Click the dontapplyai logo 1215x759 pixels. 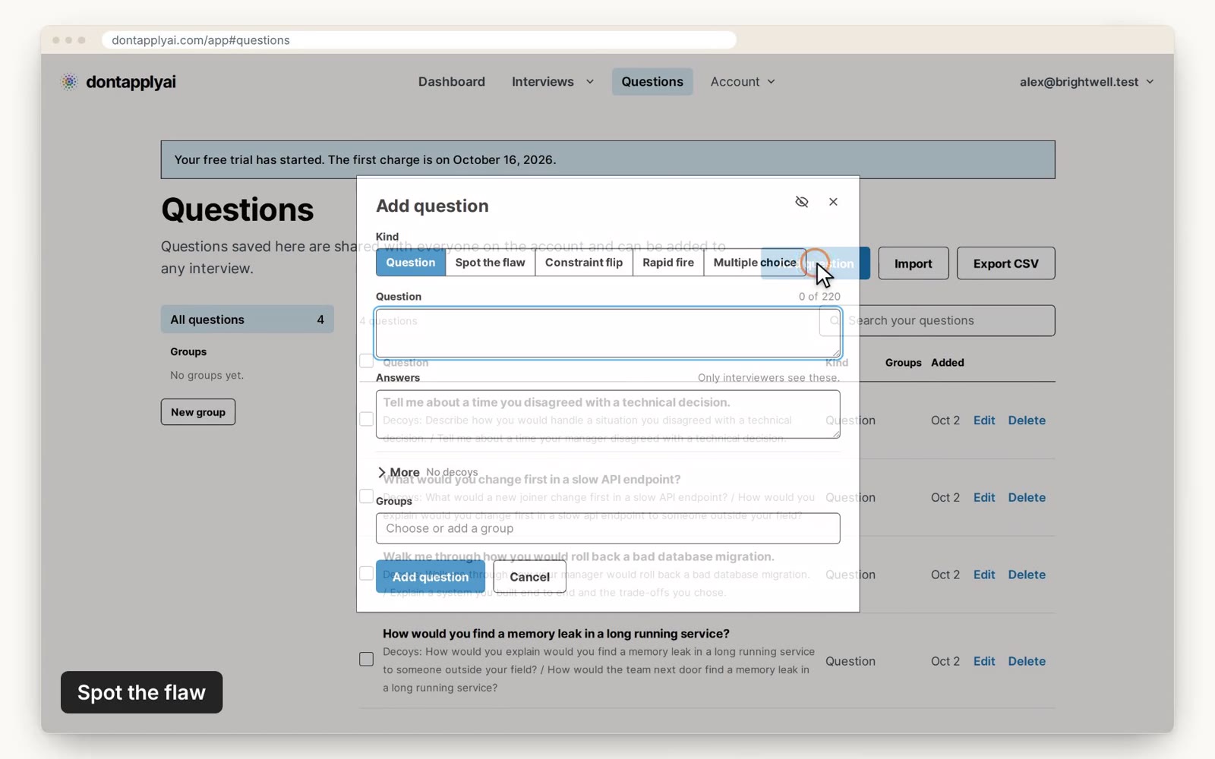click(118, 82)
